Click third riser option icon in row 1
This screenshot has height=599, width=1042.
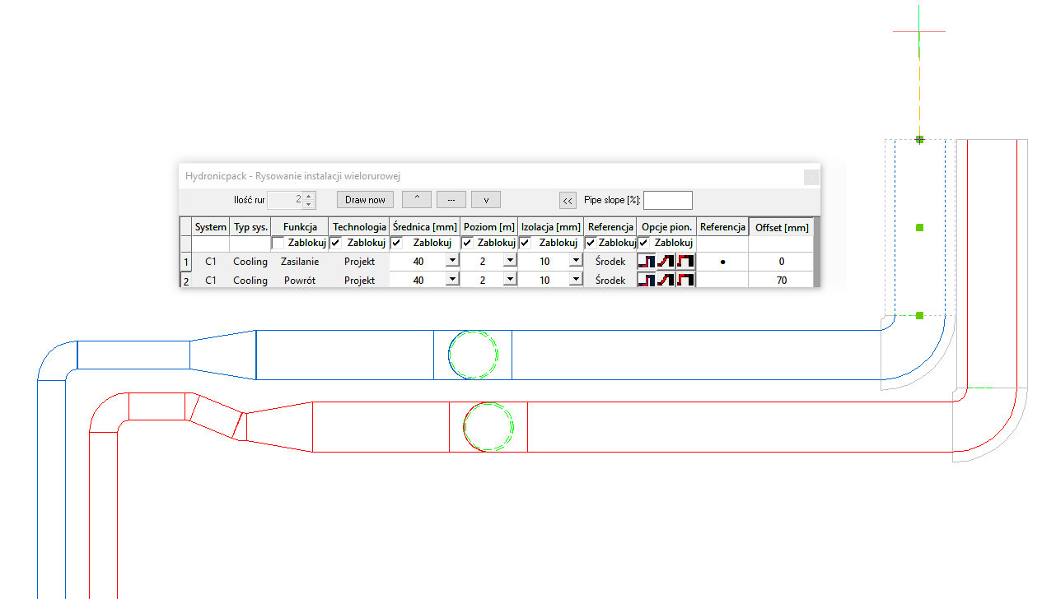tap(685, 262)
